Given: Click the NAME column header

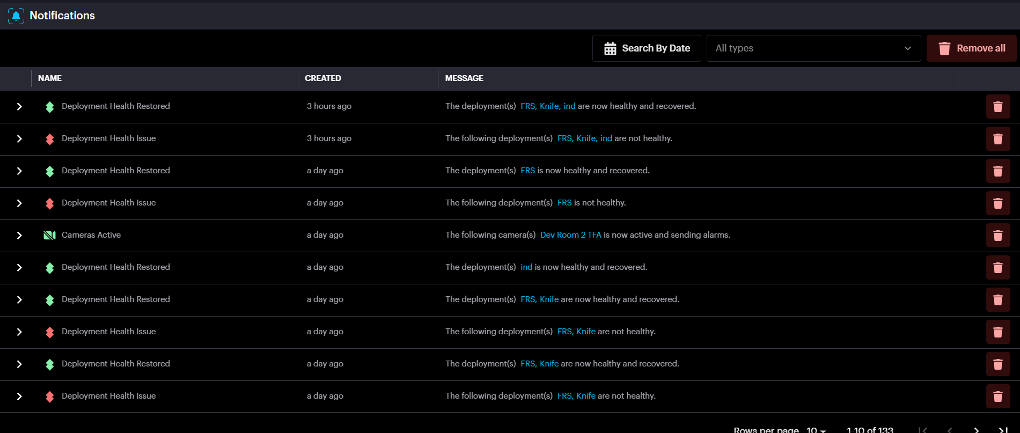Looking at the screenshot, I should 50,78.
